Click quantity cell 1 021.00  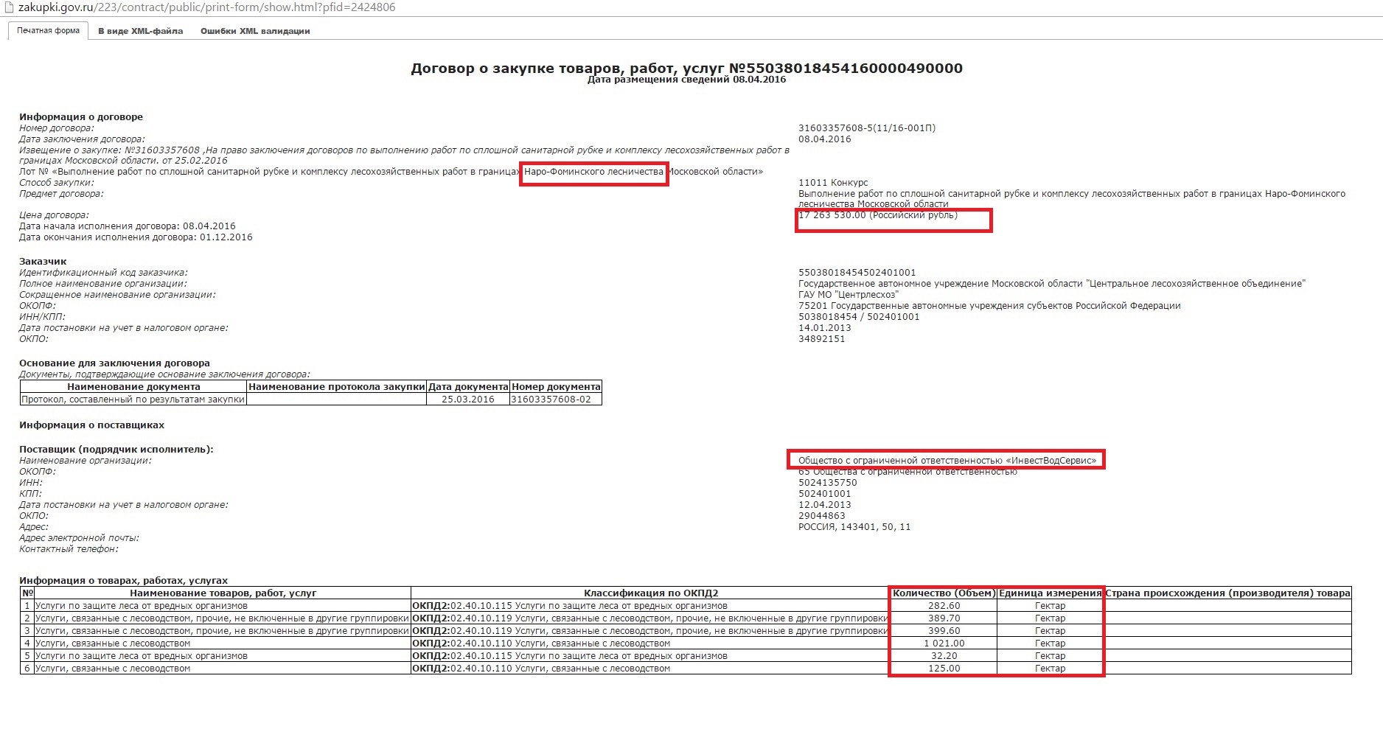pos(944,643)
